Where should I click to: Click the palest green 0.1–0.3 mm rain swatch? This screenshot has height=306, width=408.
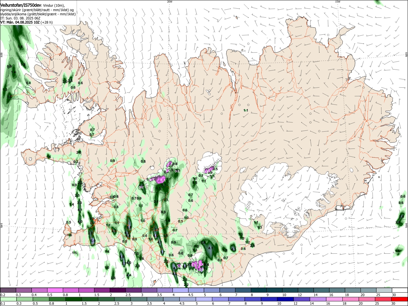pyautogui.click(x=8, y=299)
